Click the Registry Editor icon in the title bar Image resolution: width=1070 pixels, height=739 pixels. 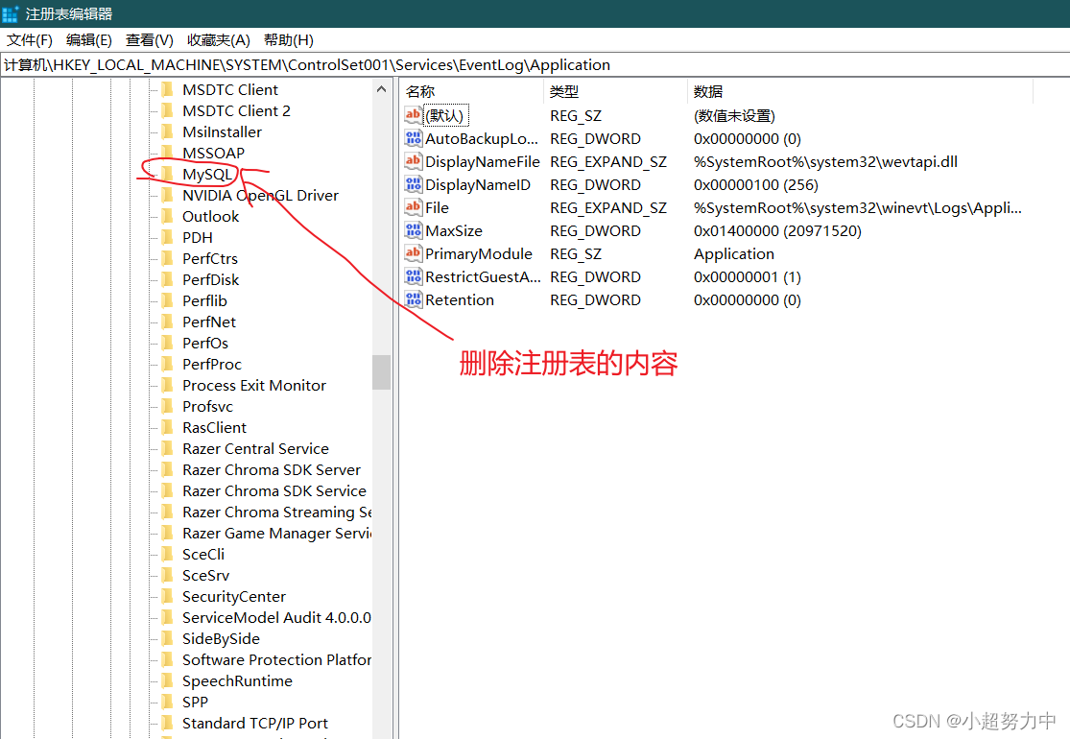point(11,13)
